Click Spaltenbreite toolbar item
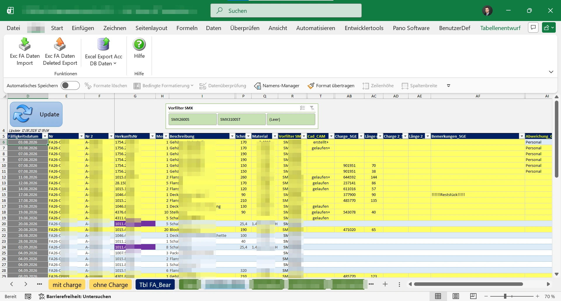 tap(419, 85)
